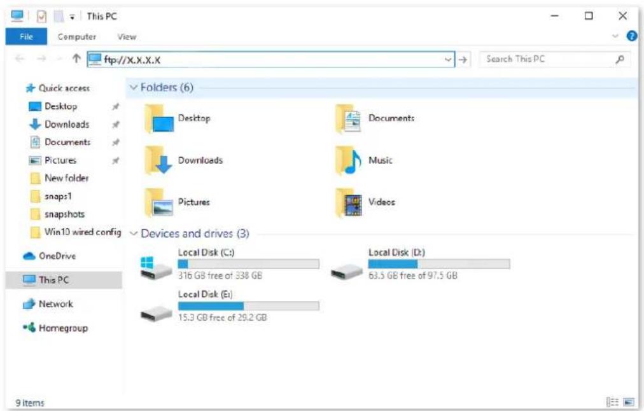Click the '15.3 GB free of 29.2 GB' text

coord(222,317)
